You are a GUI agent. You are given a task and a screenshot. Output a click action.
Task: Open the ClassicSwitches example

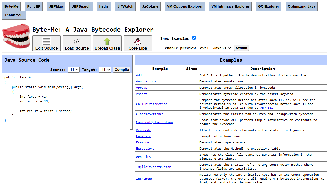150,114
